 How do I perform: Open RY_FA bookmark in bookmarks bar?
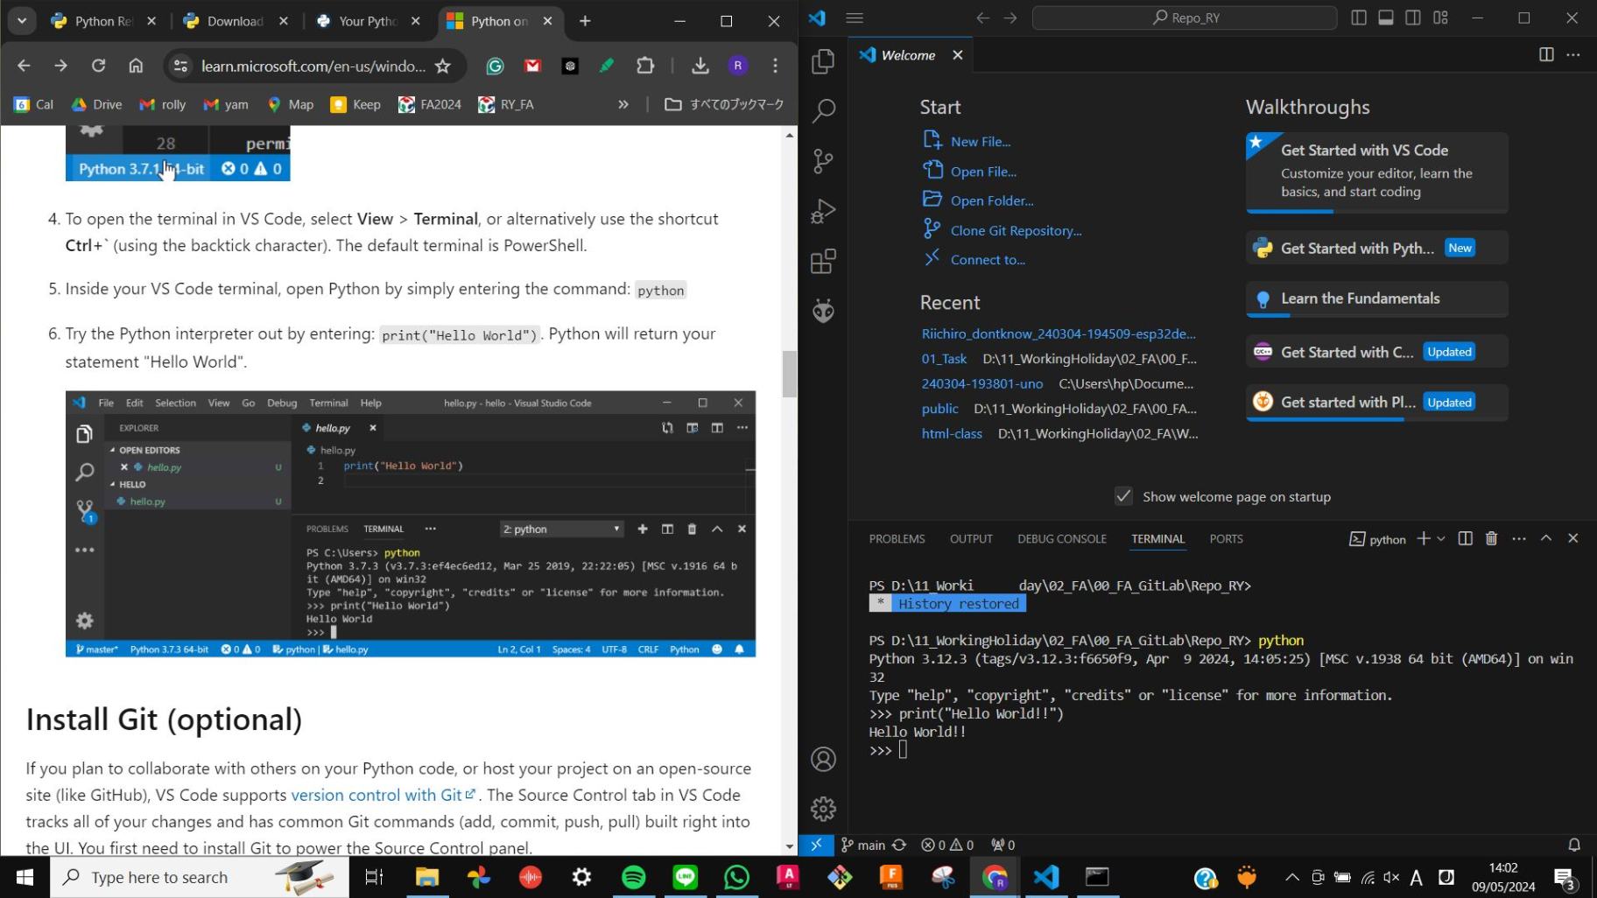pos(506,104)
